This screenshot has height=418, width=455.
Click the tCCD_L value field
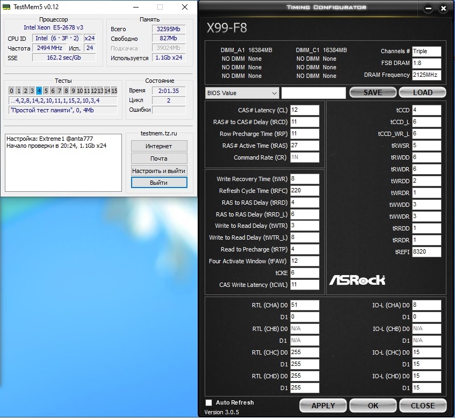pyautogui.click(x=427, y=122)
